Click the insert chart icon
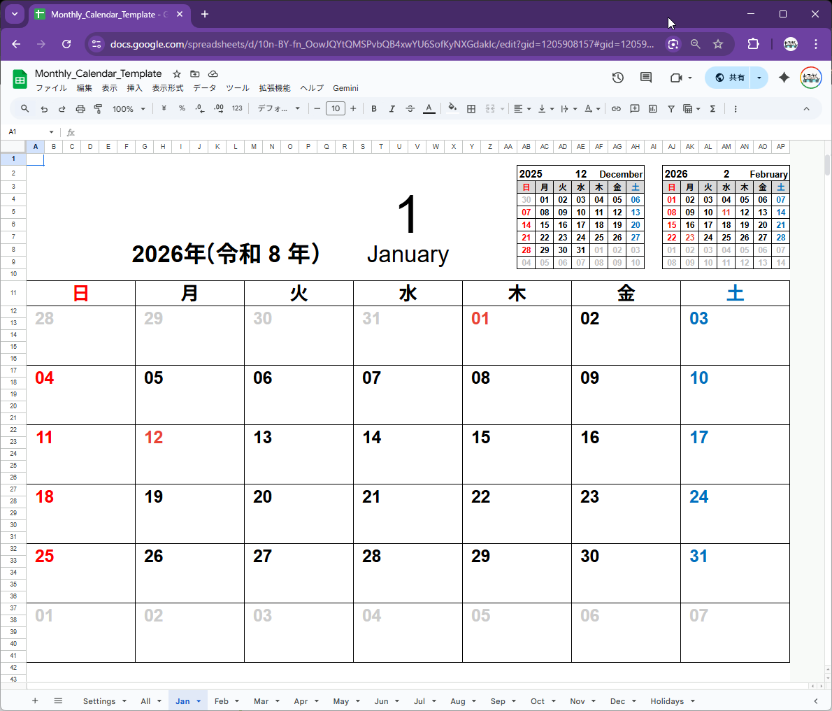 click(652, 108)
